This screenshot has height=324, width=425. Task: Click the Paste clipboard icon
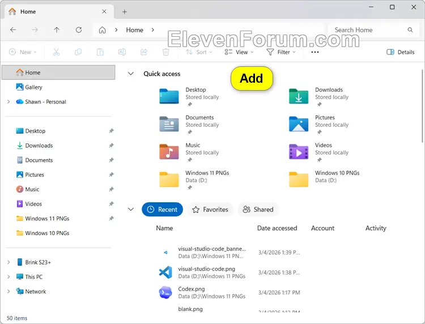100,52
